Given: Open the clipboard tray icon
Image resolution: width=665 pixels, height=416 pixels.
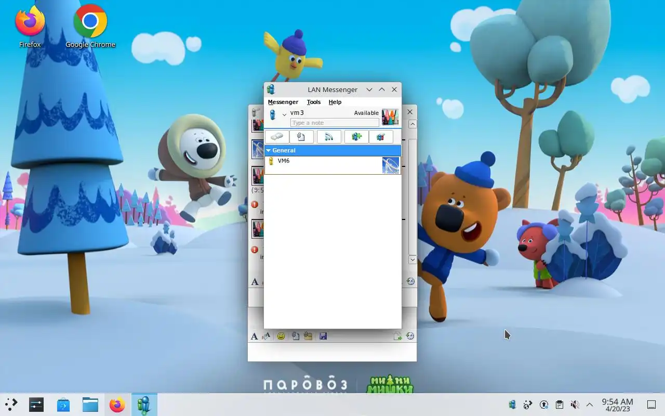Looking at the screenshot, I should point(559,405).
